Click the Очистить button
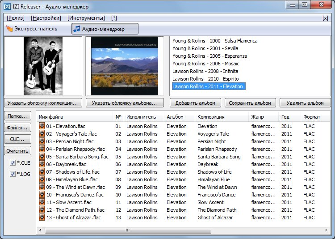 (17, 151)
